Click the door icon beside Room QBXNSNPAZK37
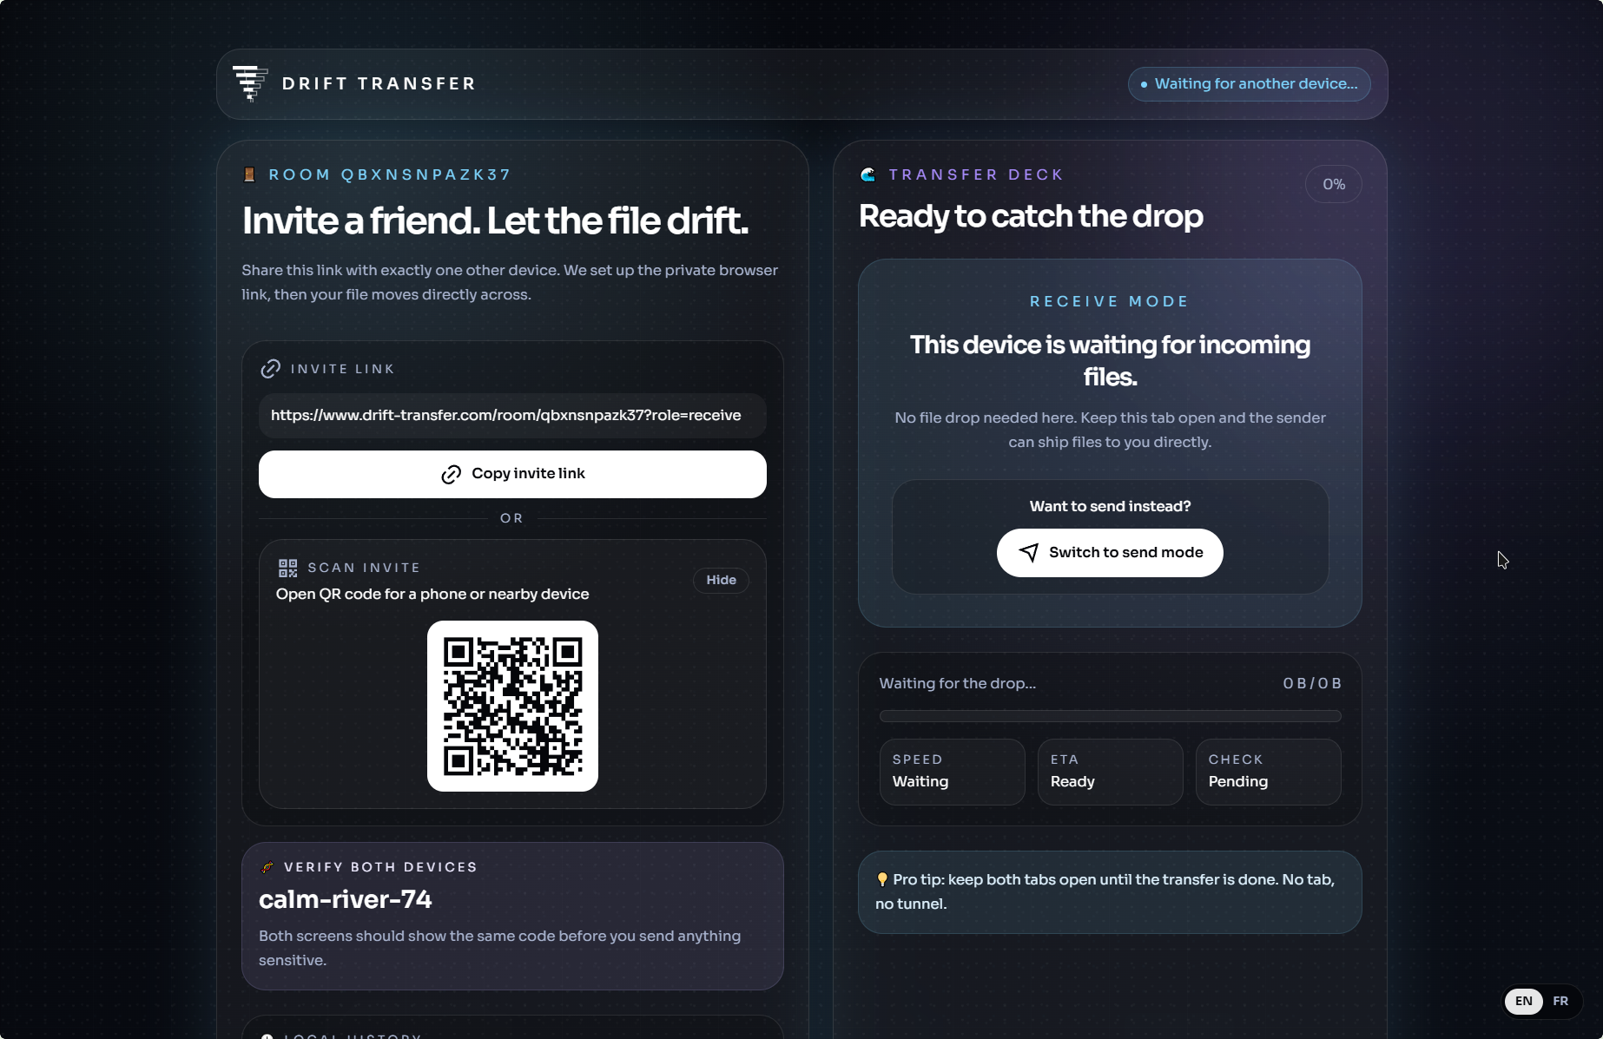 pos(249,174)
